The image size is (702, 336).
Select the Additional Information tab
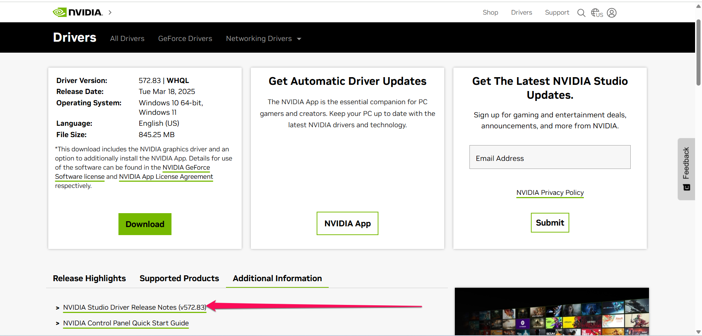coord(277,278)
